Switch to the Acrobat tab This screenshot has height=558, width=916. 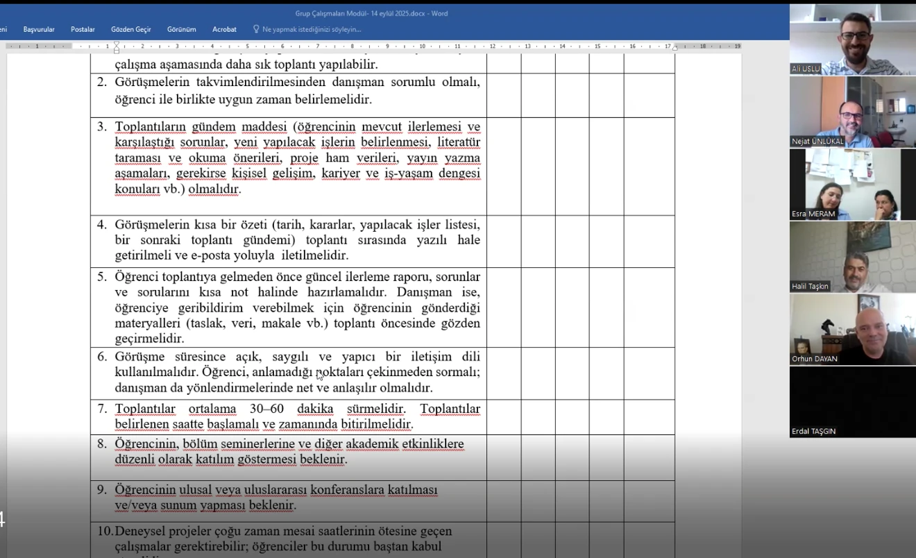224,29
